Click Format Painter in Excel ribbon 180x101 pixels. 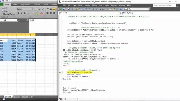pyautogui.click(x=9, y=14)
